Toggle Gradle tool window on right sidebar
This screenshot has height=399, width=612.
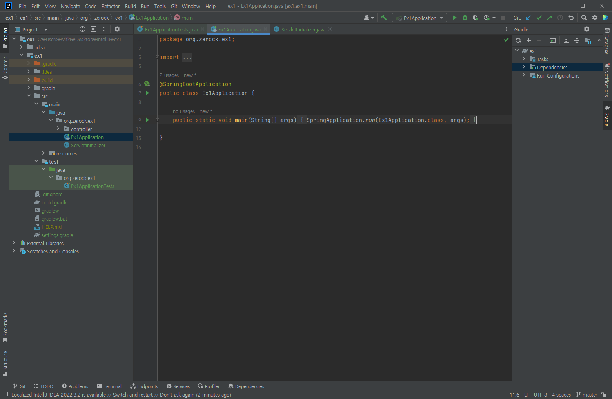607,116
